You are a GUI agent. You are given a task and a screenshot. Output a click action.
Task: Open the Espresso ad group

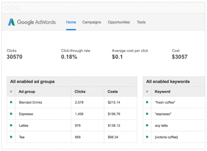(x=26, y=114)
